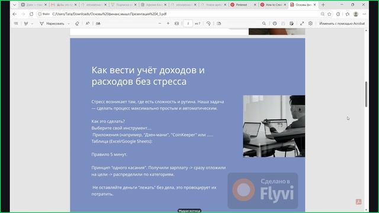Viewport: 379px width, 213px height.
Task: Click the line Таблица (Excel/Google Sheets):
Action: coord(122,141)
